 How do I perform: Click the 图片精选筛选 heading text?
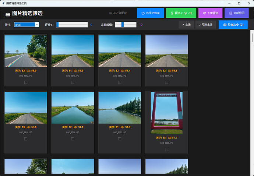(27, 13)
